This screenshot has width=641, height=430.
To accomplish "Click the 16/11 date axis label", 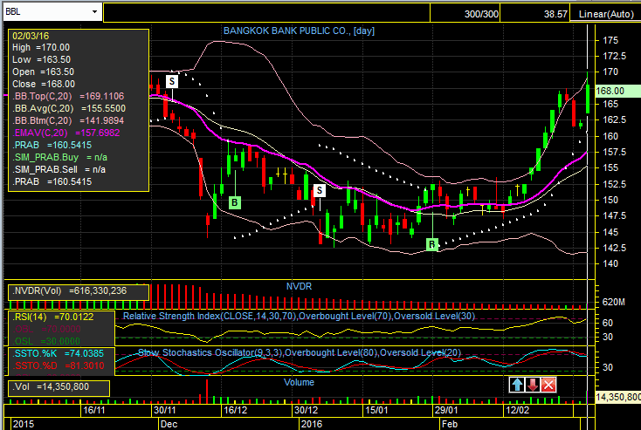I will point(94,410).
